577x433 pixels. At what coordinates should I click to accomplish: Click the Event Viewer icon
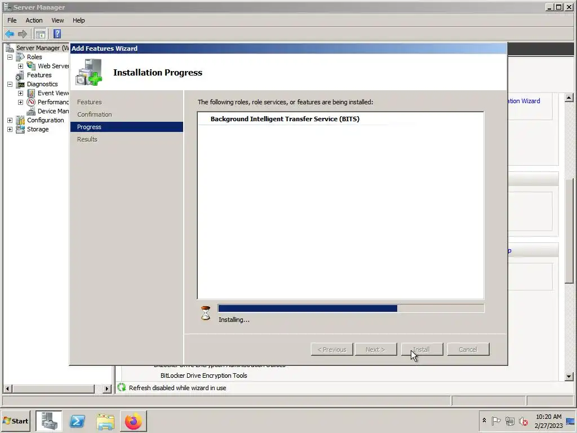pos(32,93)
